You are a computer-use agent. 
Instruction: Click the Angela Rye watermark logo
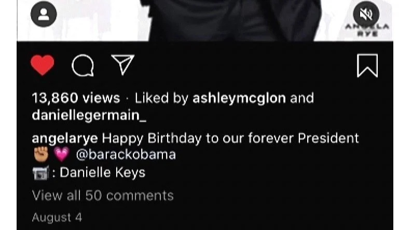[367, 30]
